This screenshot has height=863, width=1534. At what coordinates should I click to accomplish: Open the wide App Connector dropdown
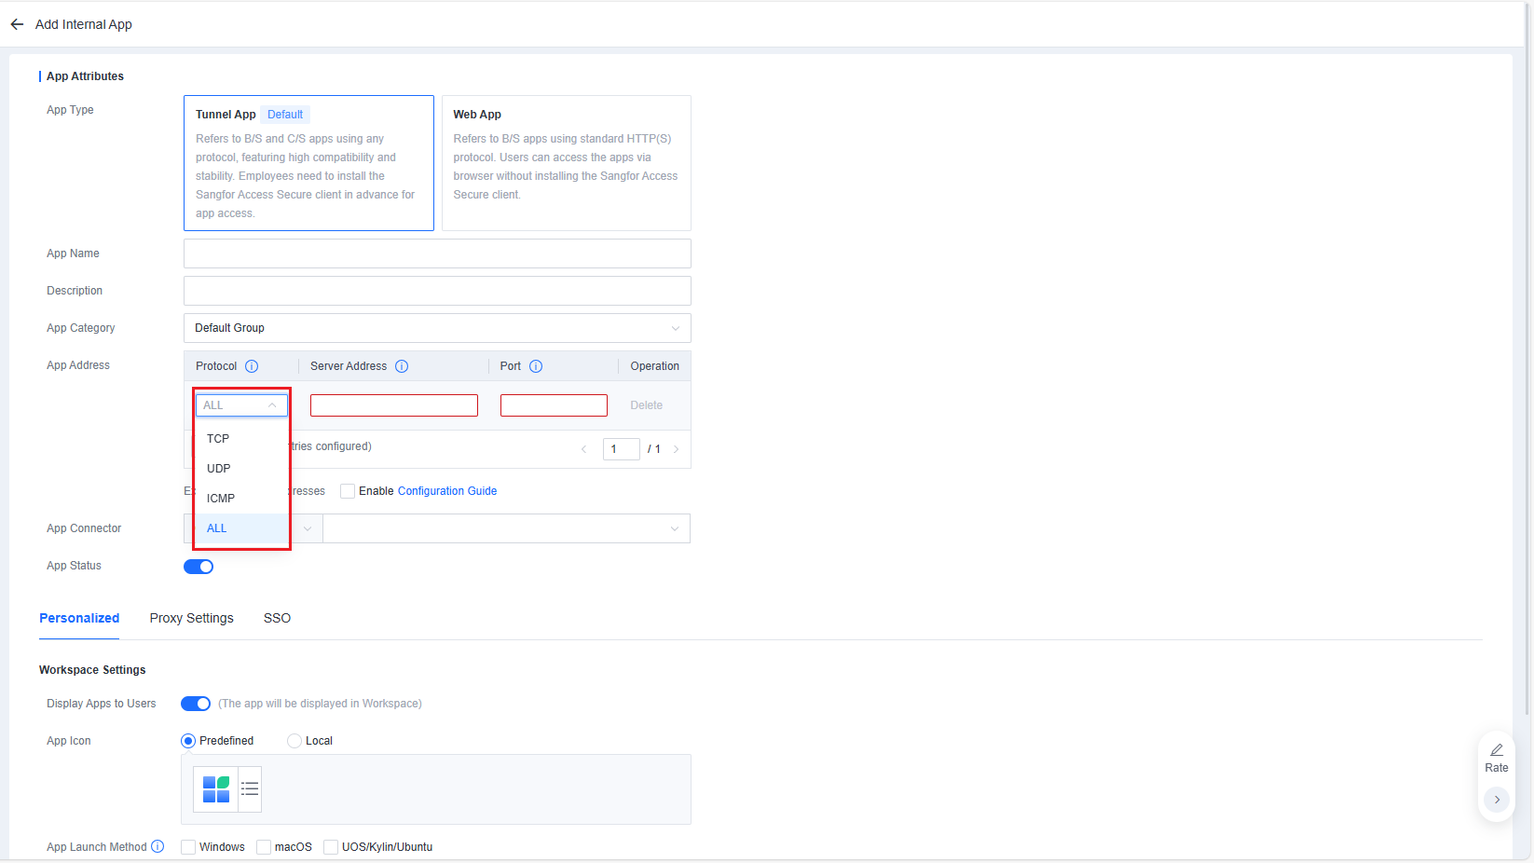506,528
